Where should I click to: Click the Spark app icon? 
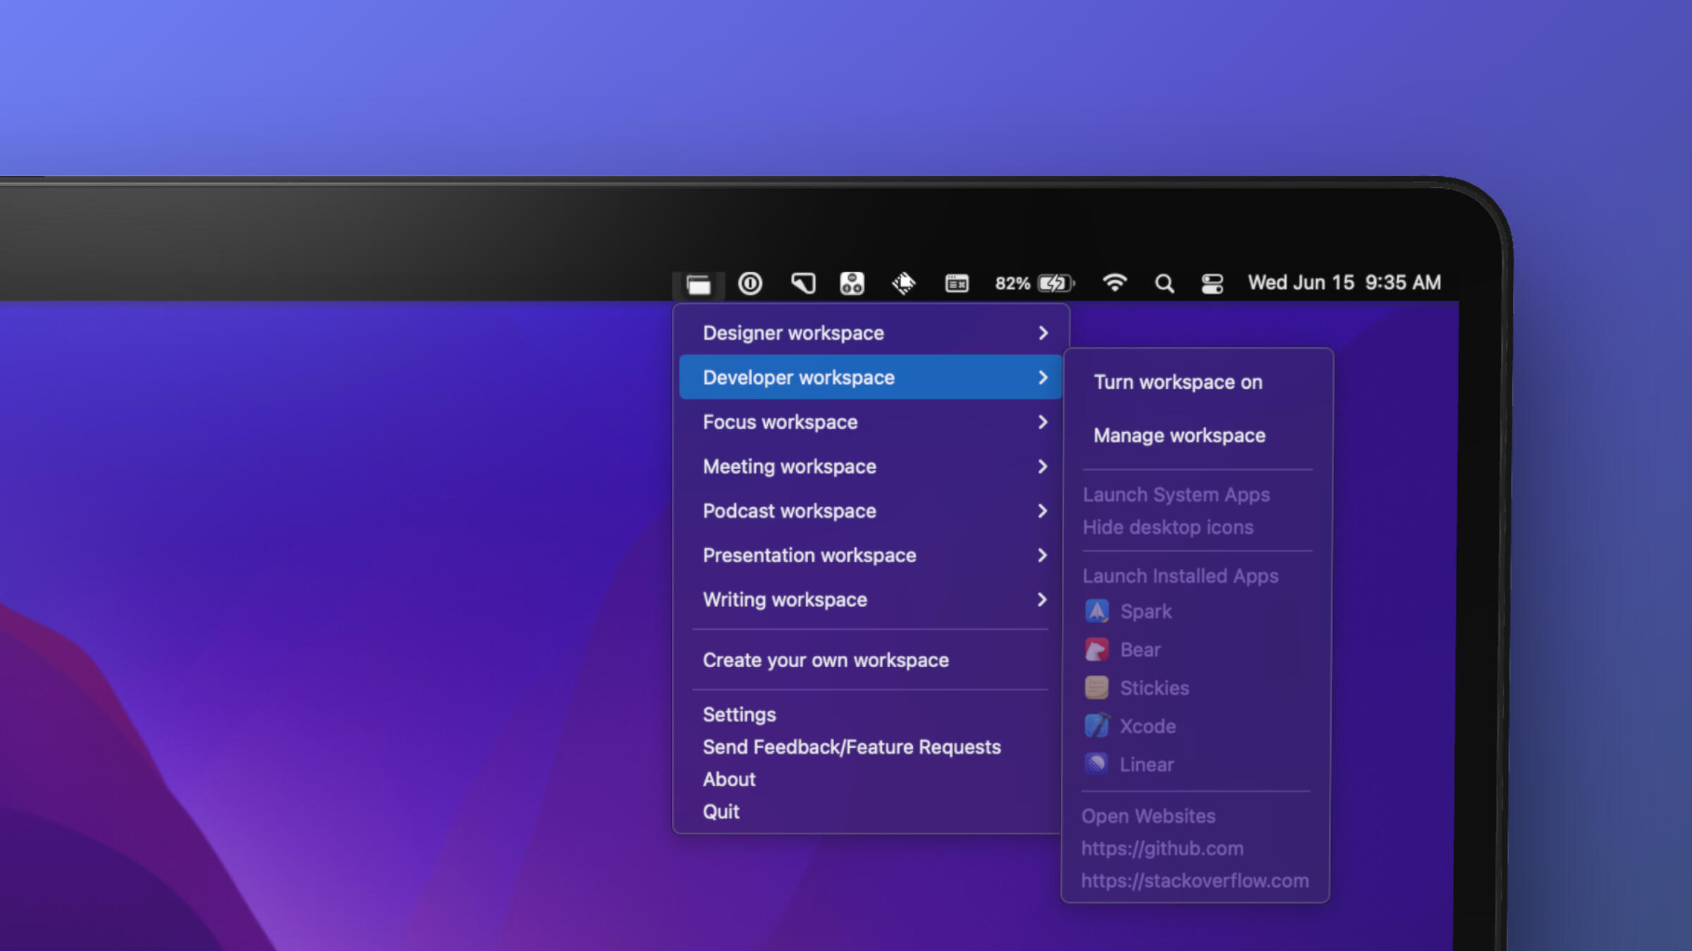pyautogui.click(x=1096, y=611)
